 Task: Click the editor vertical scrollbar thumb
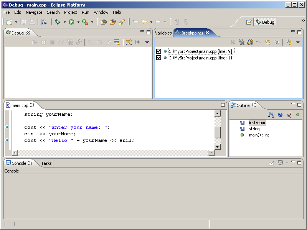[x=218, y=132]
